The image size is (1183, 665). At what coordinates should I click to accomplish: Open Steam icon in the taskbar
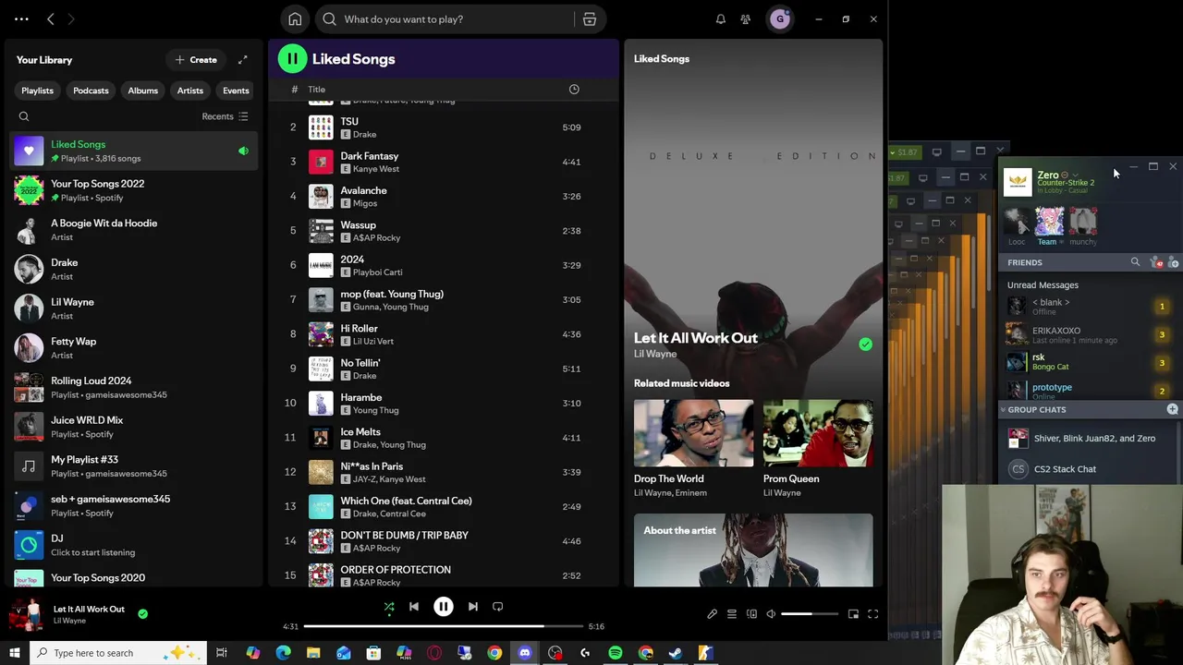click(676, 653)
